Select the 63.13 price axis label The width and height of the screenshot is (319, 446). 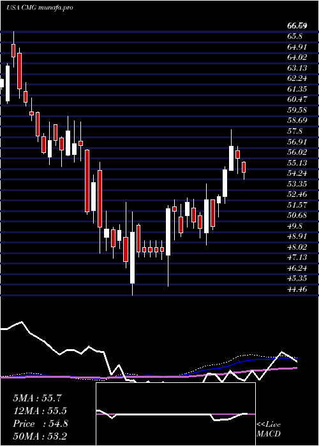coord(297,68)
